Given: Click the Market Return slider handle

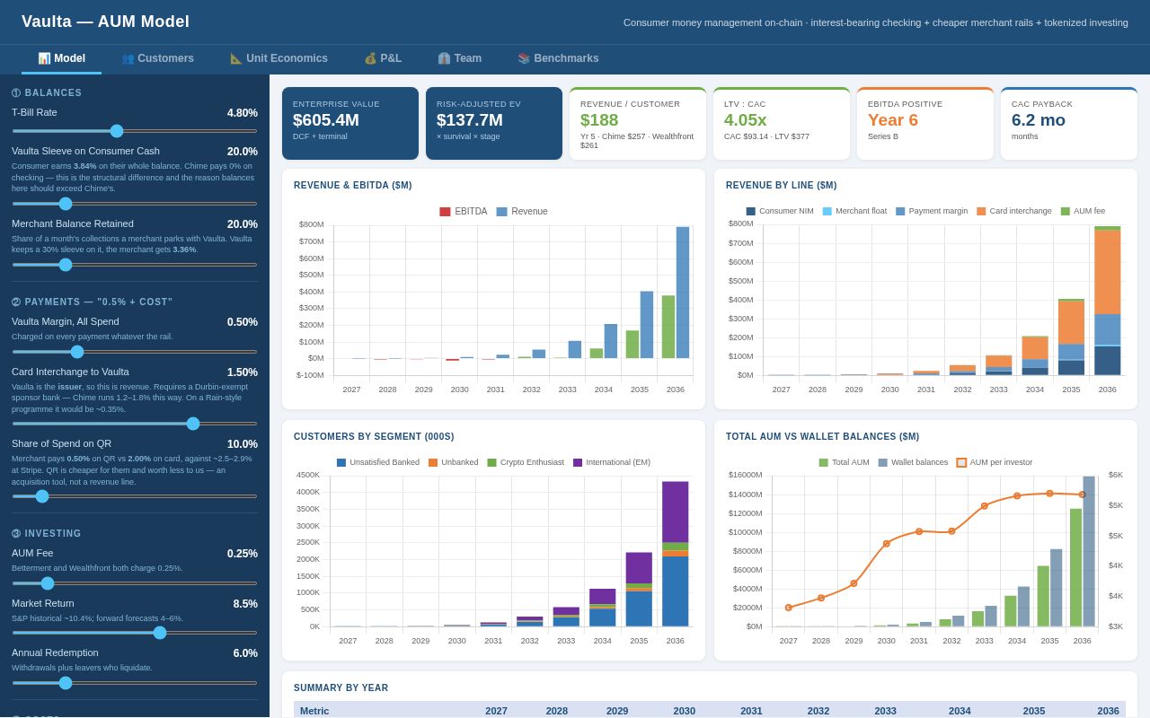Looking at the screenshot, I should [x=160, y=633].
